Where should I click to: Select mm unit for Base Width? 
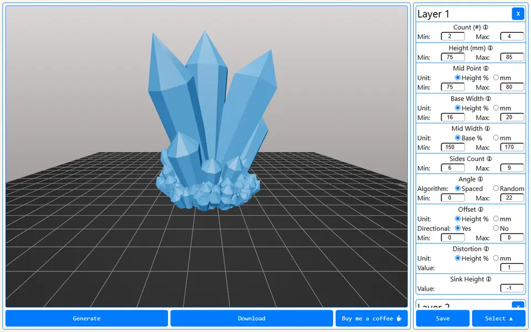click(496, 108)
